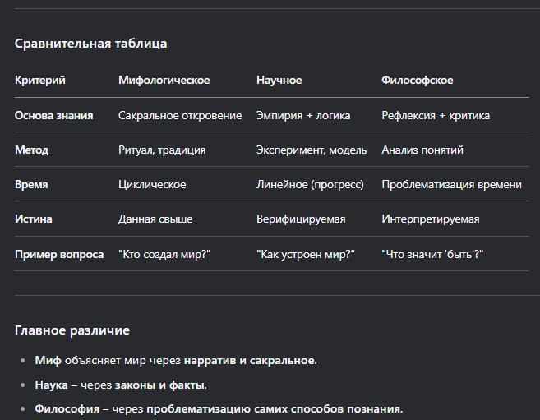Select the 'Метод' row label

(32, 150)
